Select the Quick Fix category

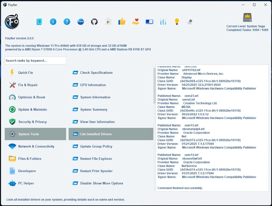(35, 73)
